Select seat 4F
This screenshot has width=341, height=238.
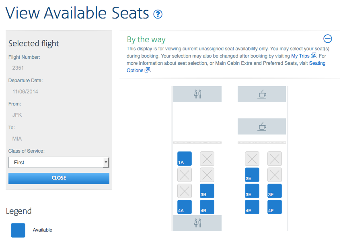tap(274, 207)
